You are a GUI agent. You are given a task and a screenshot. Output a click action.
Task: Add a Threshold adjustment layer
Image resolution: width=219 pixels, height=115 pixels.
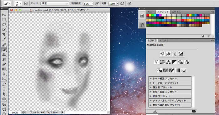click(x=171, y=70)
